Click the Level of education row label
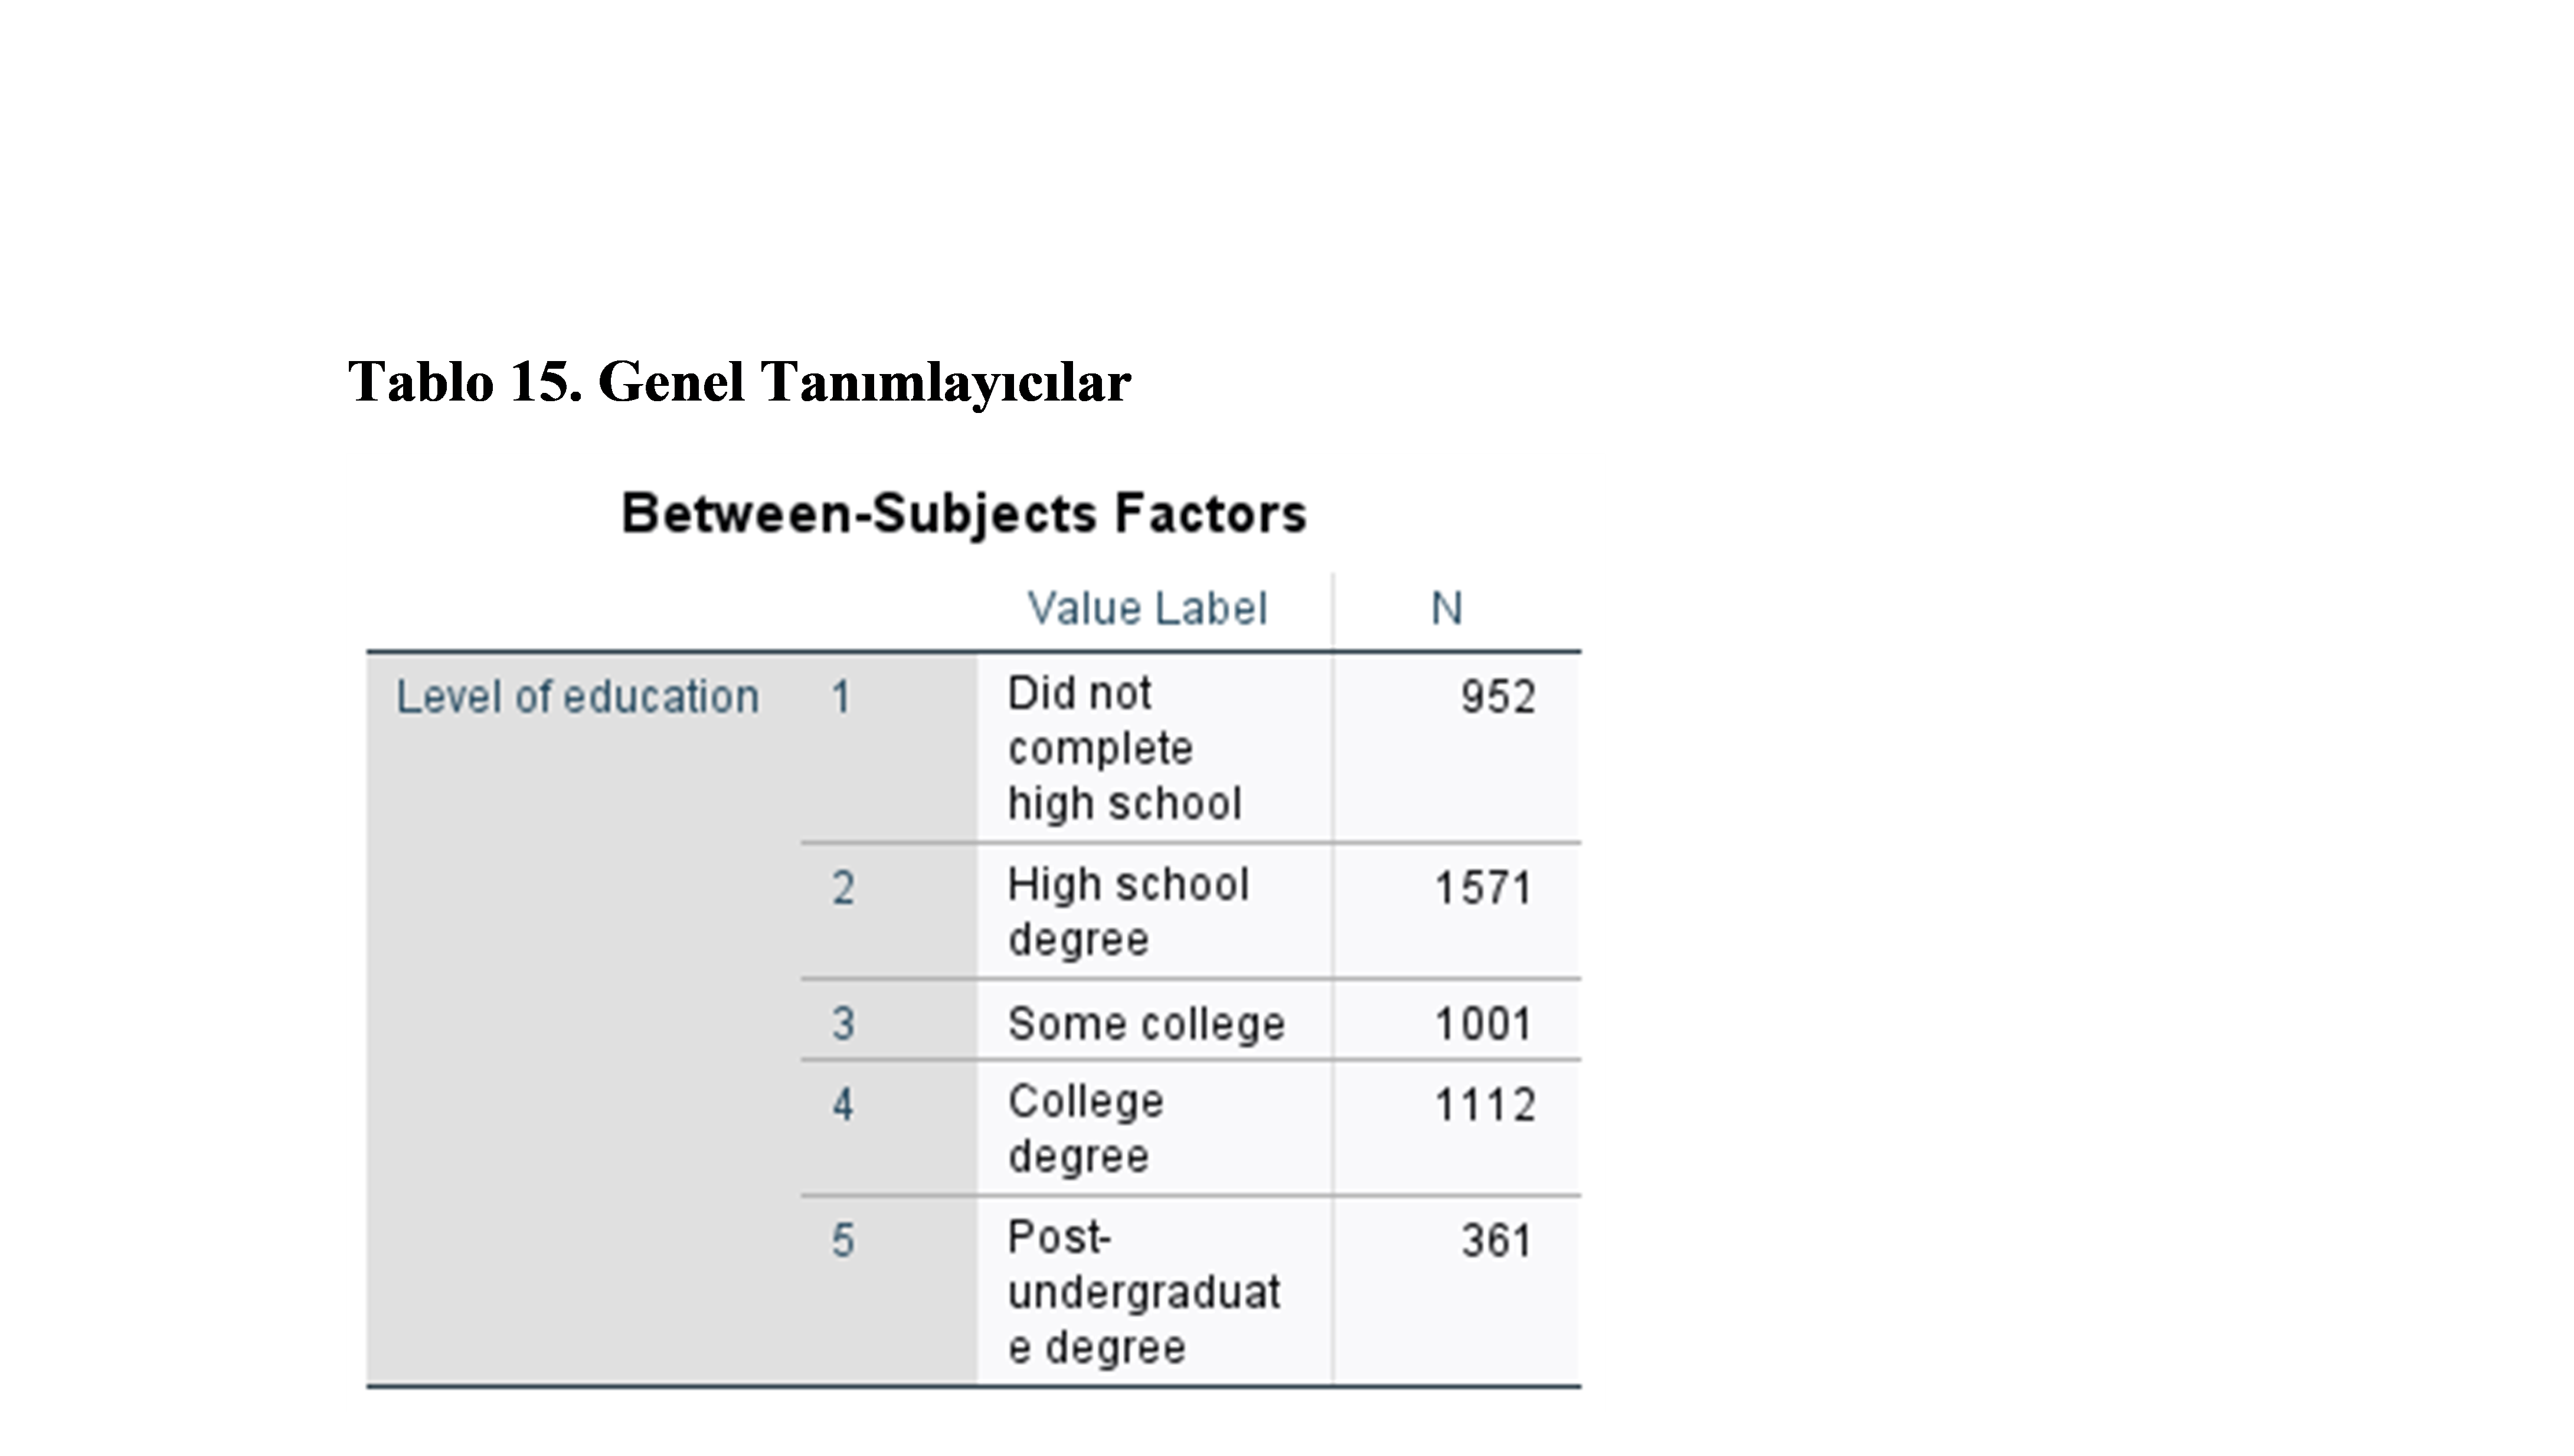Image resolution: width=2574 pixels, height=1456 pixels. [x=577, y=697]
